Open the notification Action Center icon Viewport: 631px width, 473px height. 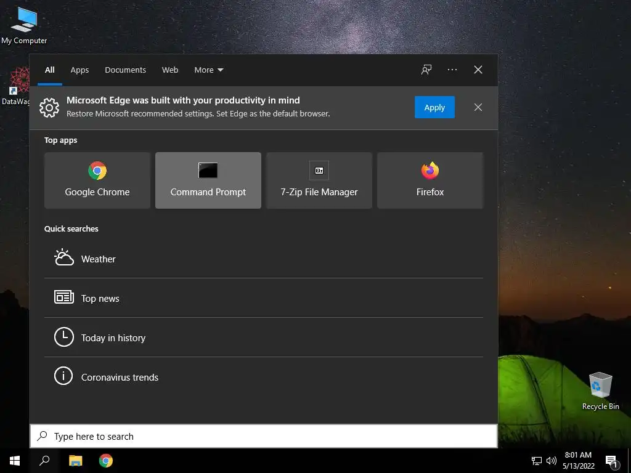[x=612, y=461]
